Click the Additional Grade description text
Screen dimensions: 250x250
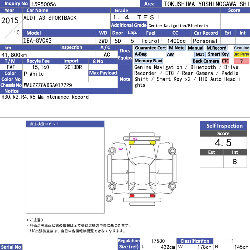(178, 26)
